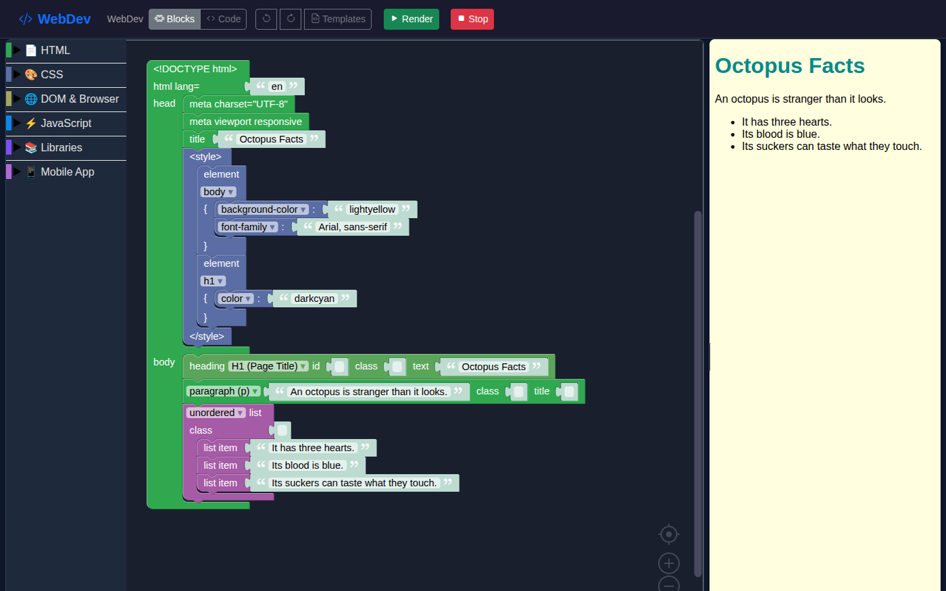Screen dimensions: 946x591
Task: Click the green Render button
Action: [x=412, y=19]
